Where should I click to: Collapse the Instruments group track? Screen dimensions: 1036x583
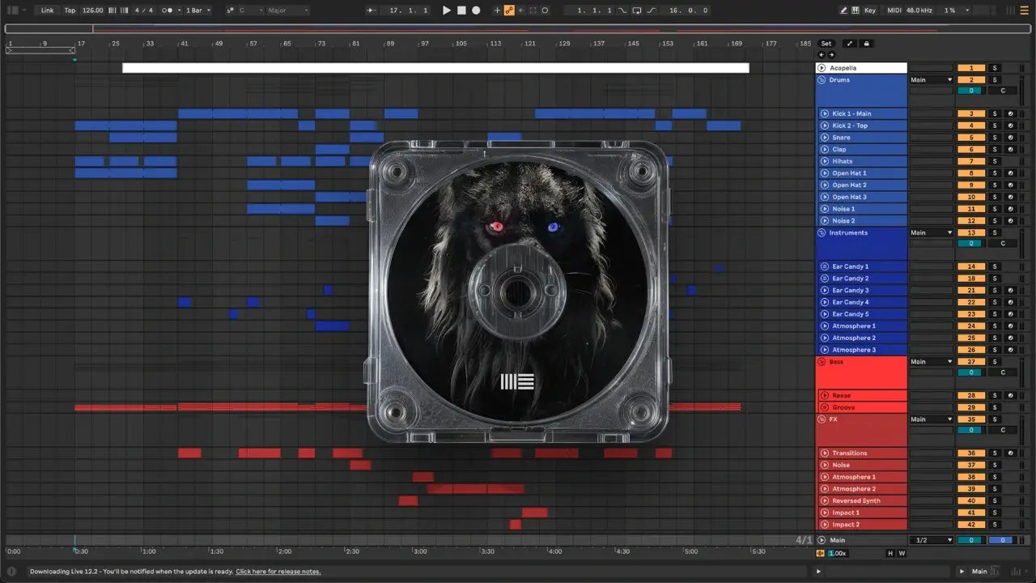click(822, 233)
